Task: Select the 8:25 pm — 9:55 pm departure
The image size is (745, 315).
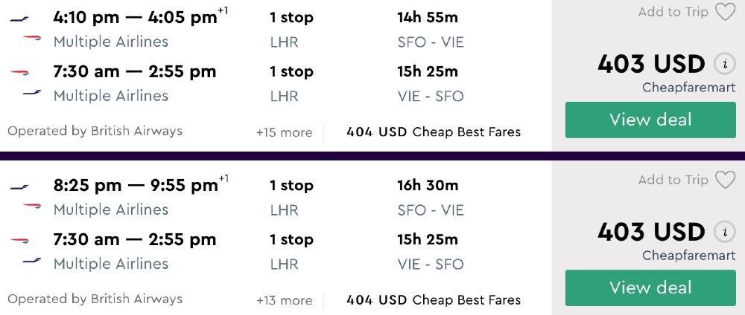Action: coord(135,185)
